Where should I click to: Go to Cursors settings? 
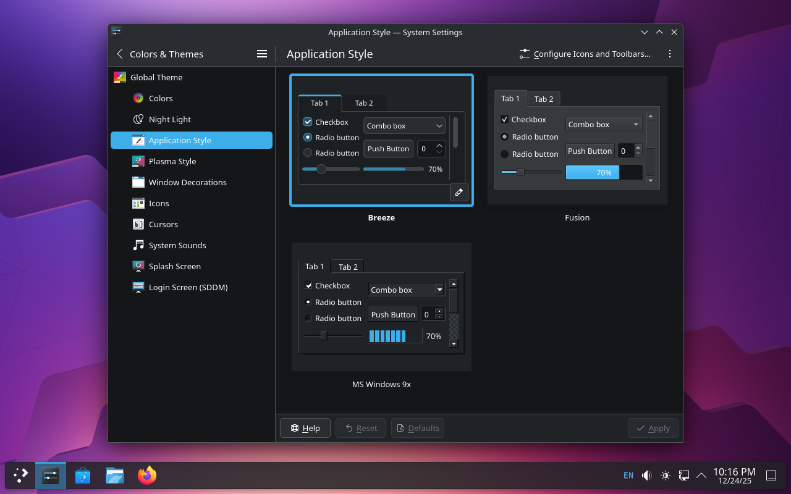(163, 224)
